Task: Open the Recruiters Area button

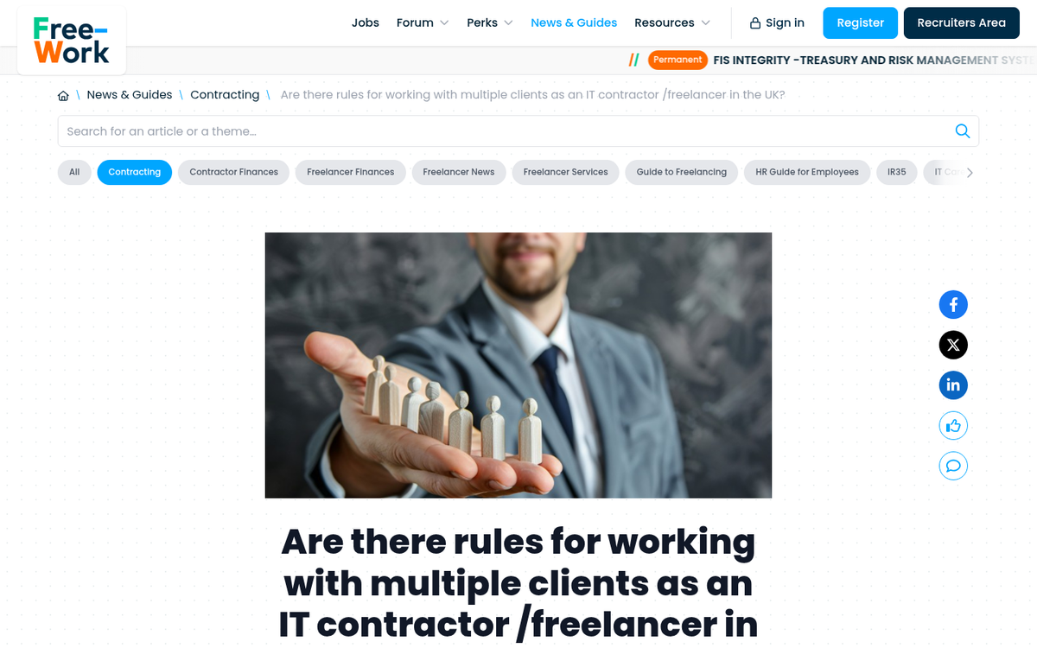Action: [962, 23]
